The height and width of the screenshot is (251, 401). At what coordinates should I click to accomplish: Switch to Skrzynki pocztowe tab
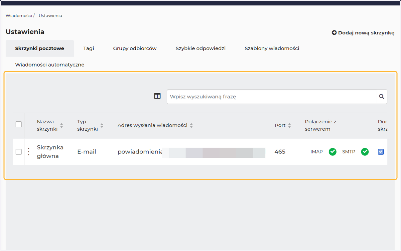[40, 48]
